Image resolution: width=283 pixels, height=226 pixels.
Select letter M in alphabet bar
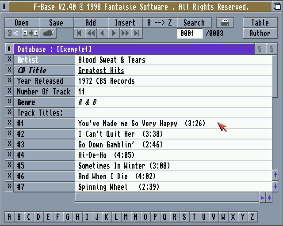coord(126,217)
